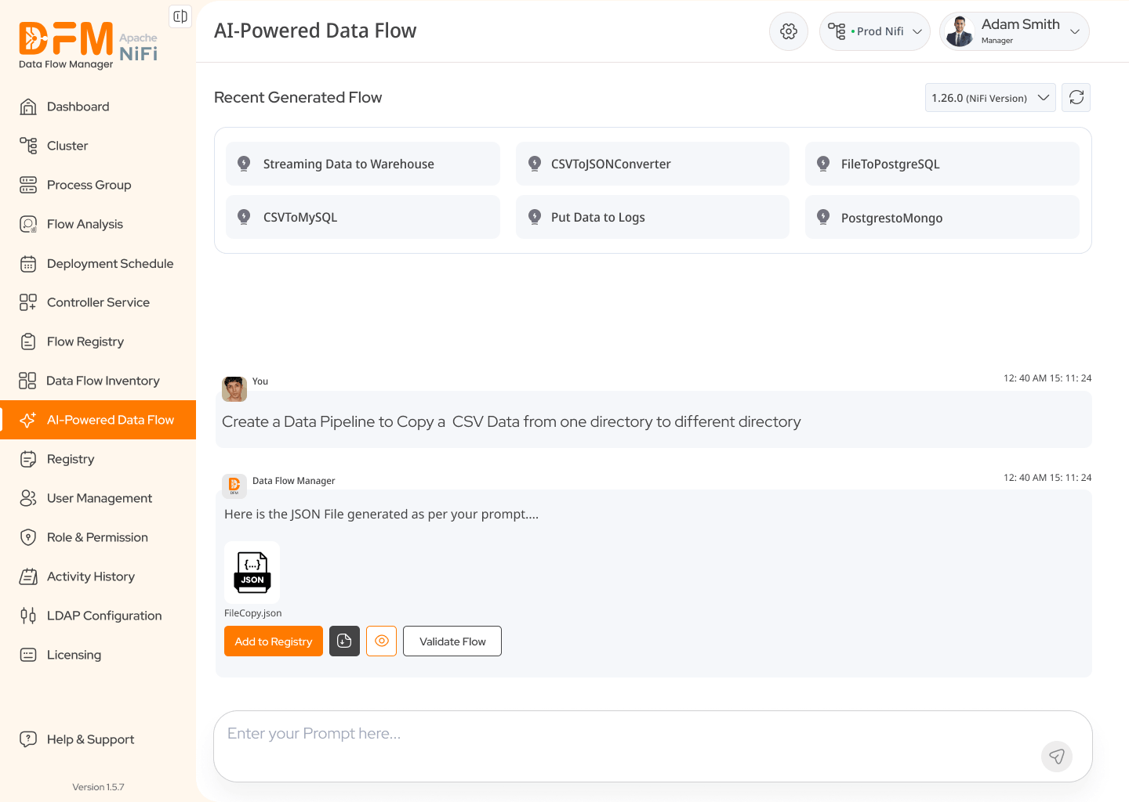Viewport: 1129px width, 802px height.
Task: Open Flow Registry page
Action: click(98, 341)
